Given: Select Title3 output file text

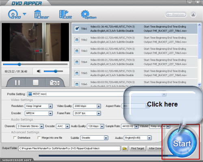Looking at the screenshot, I should point(165,53).
